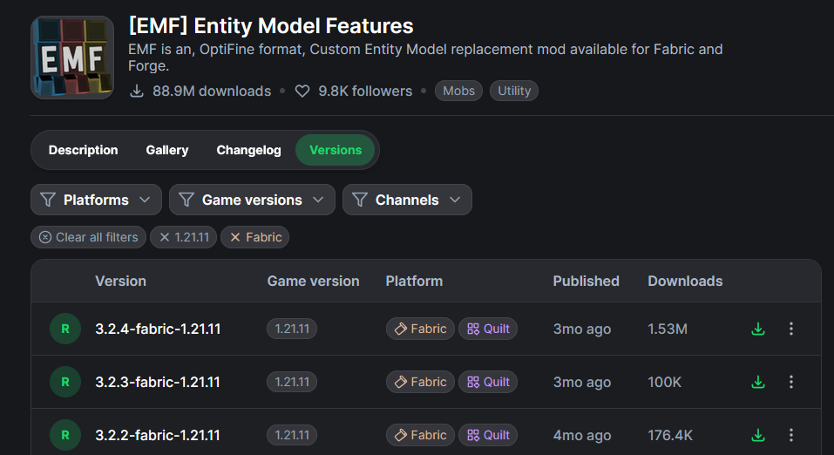Click the Utility category tag
The image size is (834, 455).
514,91
